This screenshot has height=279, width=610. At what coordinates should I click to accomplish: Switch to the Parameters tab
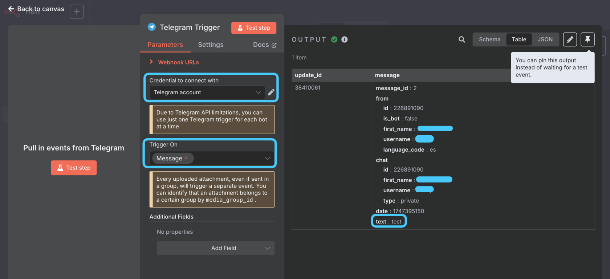click(x=165, y=45)
